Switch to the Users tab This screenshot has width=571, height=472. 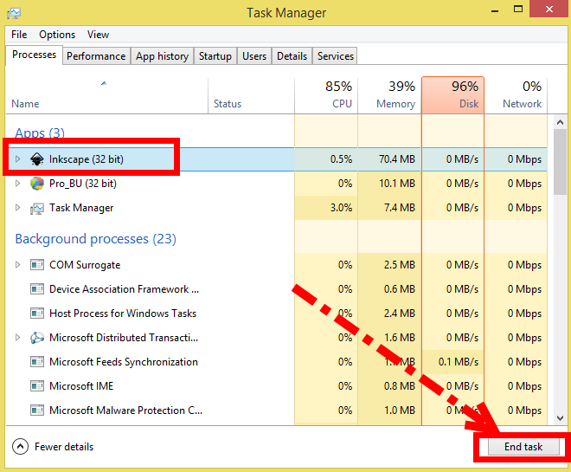(x=254, y=56)
